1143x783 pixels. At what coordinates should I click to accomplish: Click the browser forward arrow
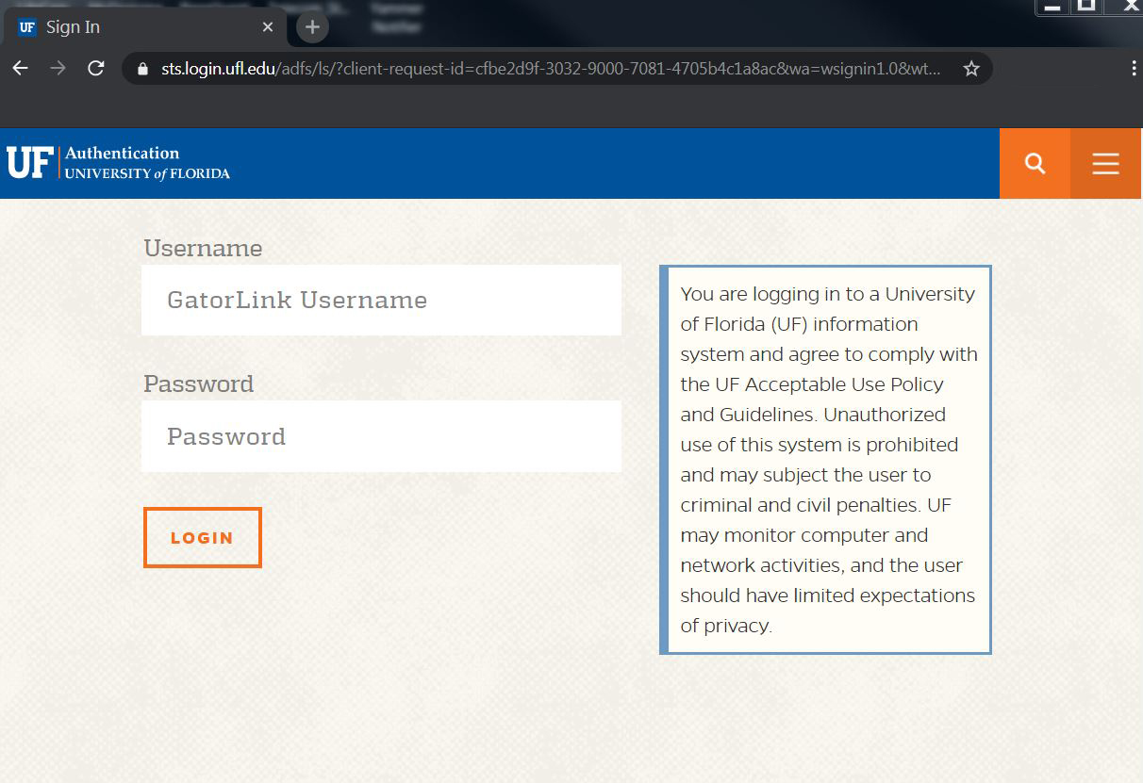pos(58,69)
